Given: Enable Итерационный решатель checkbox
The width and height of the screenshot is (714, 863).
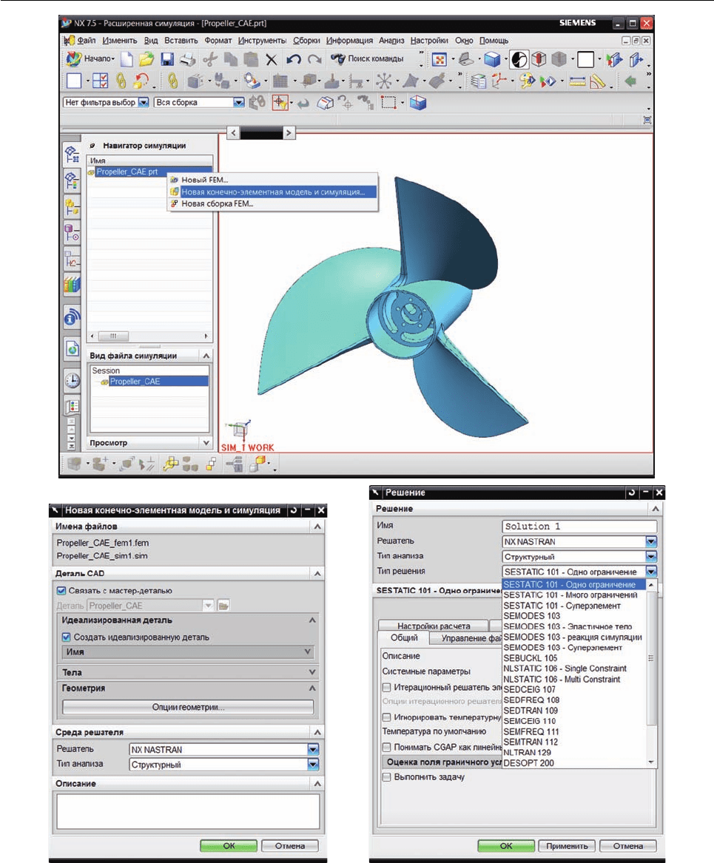Looking at the screenshot, I should click(x=386, y=688).
